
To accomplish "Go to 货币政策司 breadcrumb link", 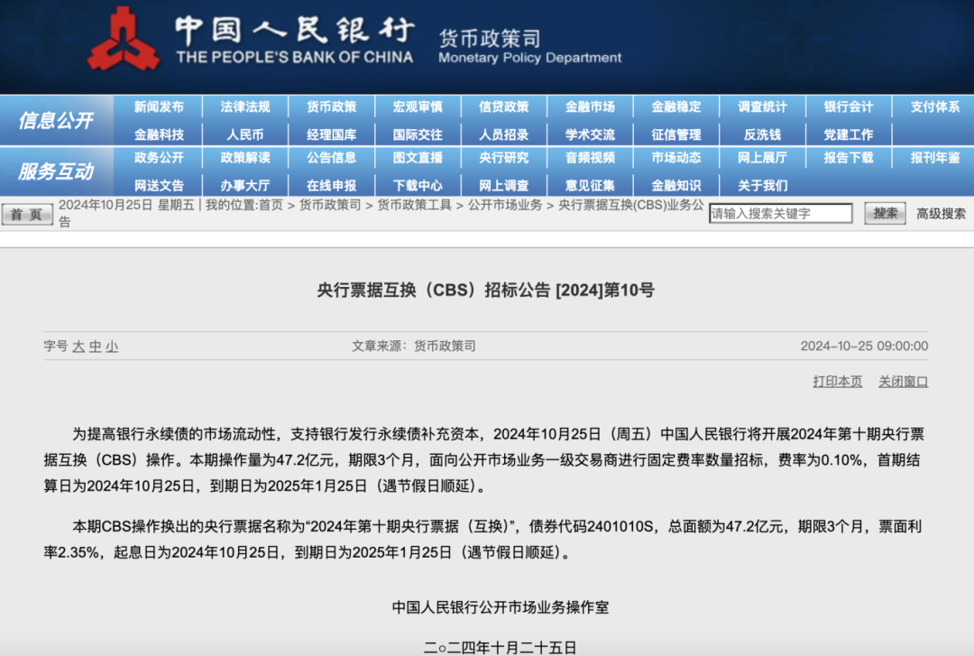I will pos(330,205).
